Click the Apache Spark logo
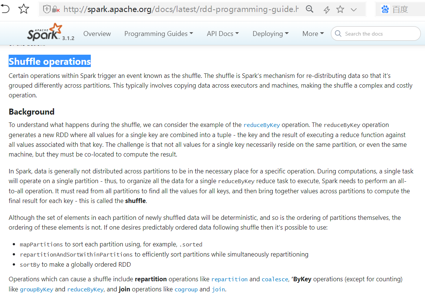Viewport: 425px width, 294px height. [45, 32]
